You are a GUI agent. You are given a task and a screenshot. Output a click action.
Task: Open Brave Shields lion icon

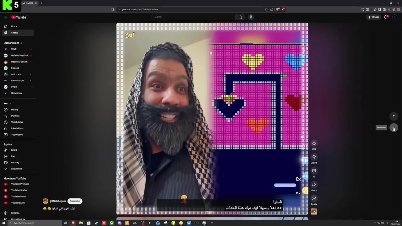tap(278, 9)
